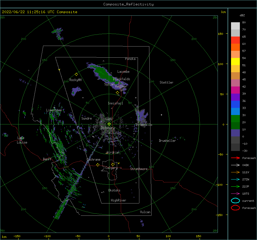Click the dBZ legend heading
This screenshot has width=257, height=240.
(x=242, y=15)
